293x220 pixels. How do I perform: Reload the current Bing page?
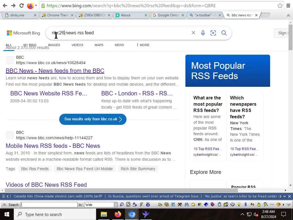(x=22, y=6)
